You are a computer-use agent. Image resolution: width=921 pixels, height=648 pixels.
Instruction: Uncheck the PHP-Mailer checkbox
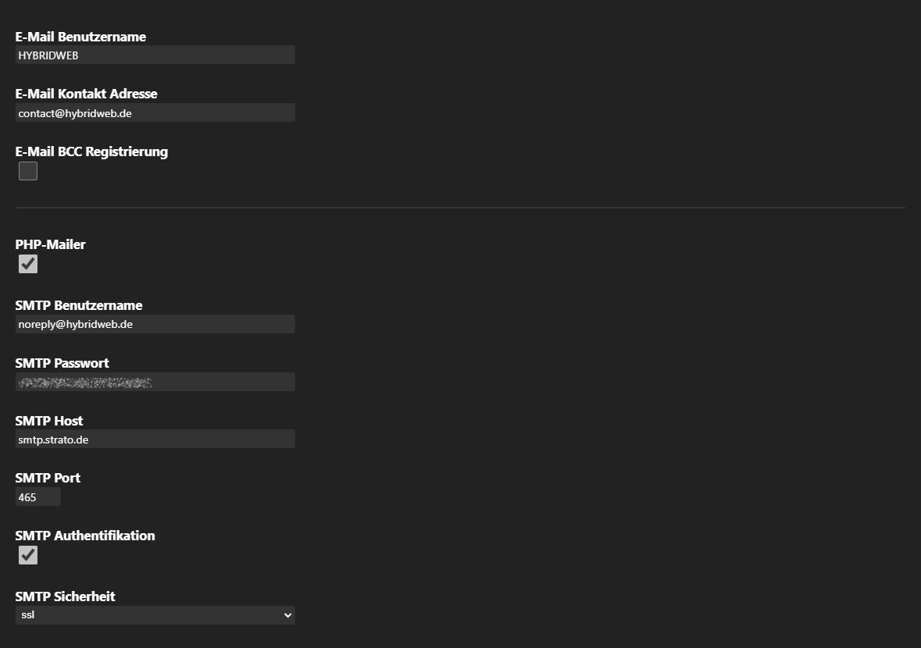[28, 264]
